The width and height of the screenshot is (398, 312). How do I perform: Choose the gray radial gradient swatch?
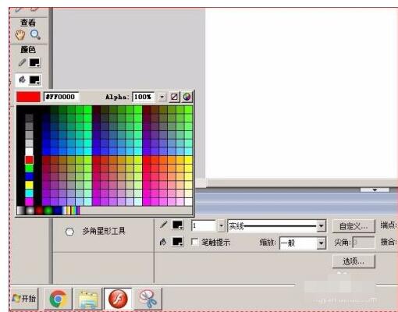point(30,210)
